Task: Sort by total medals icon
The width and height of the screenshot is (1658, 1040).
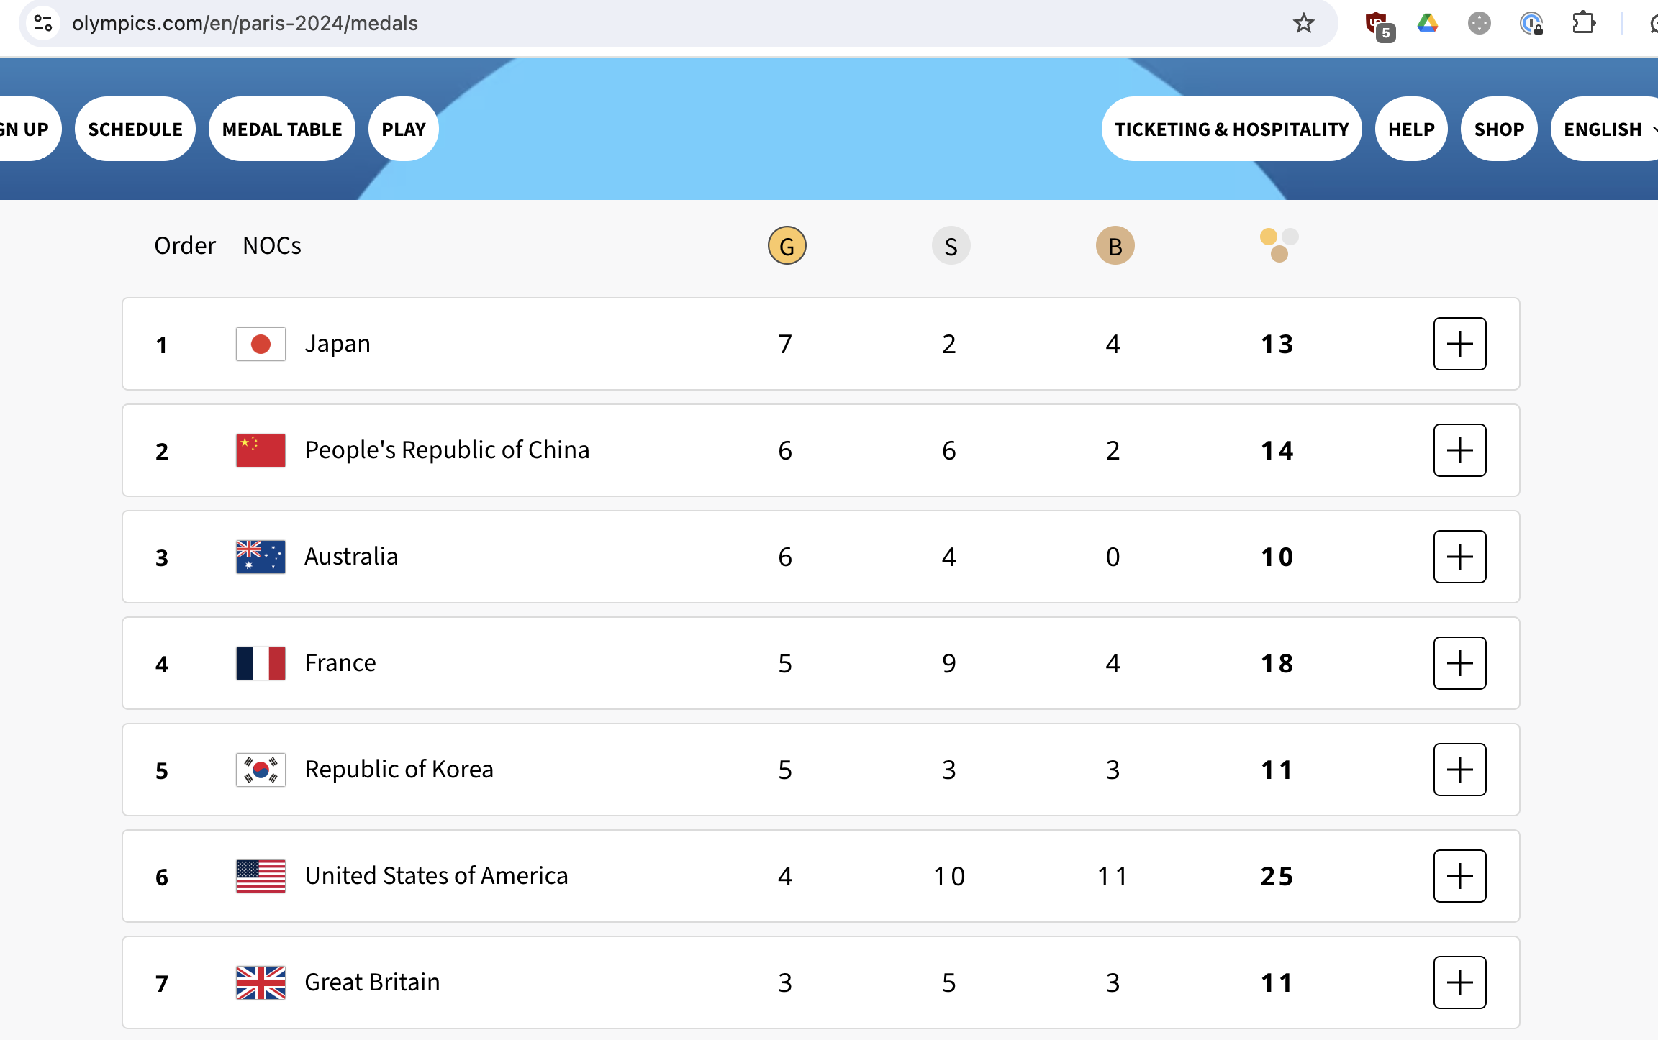Action: pyautogui.click(x=1279, y=245)
